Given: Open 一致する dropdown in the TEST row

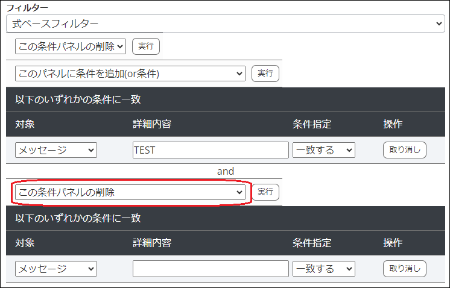Looking at the screenshot, I should [x=324, y=150].
